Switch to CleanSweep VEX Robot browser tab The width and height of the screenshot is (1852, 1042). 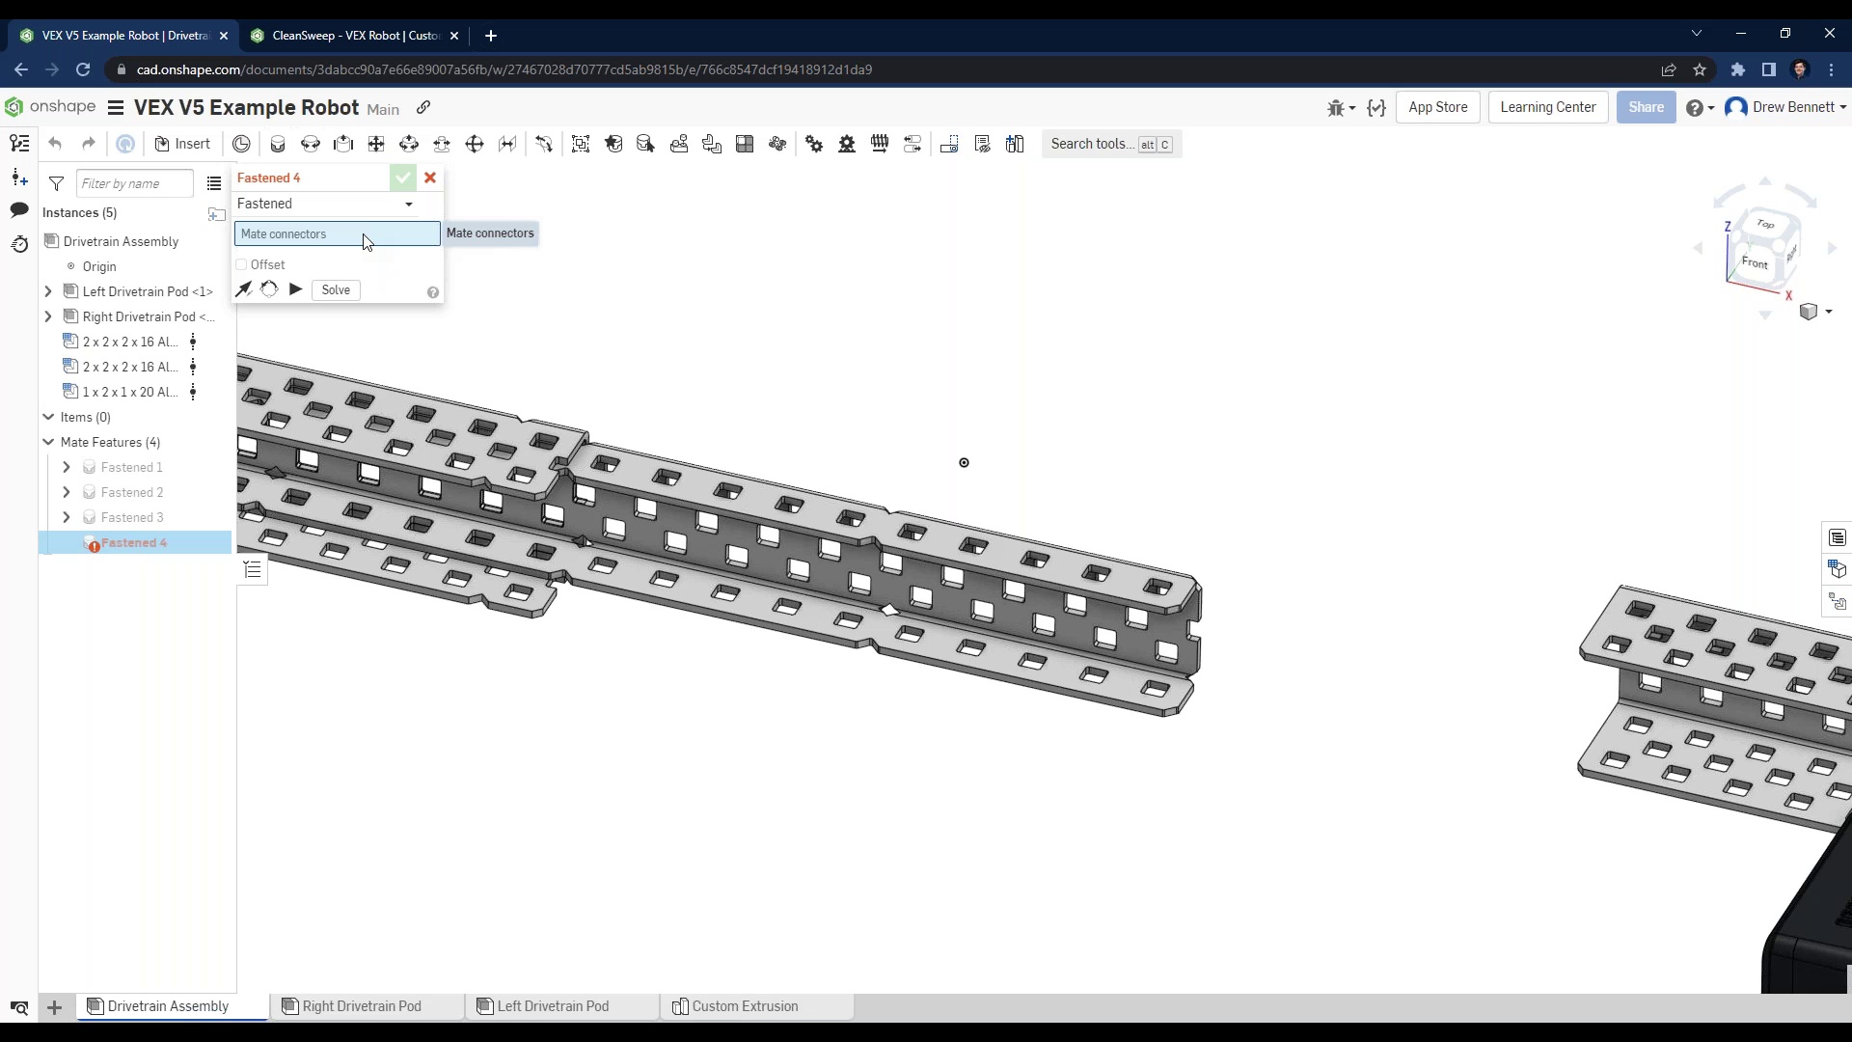tap(353, 36)
